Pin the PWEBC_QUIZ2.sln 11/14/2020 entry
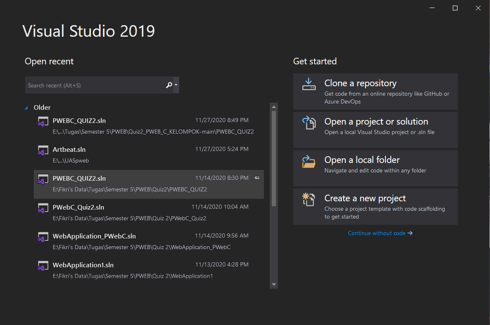 (257, 178)
